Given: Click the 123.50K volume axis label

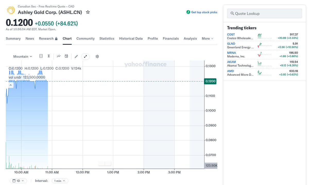Looking at the screenshot, I should [211, 166].
